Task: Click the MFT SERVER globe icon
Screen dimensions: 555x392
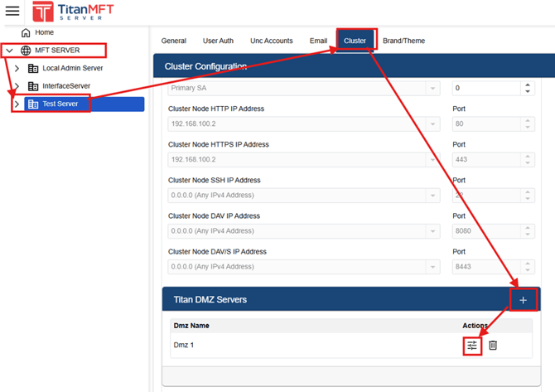Action: (x=26, y=51)
